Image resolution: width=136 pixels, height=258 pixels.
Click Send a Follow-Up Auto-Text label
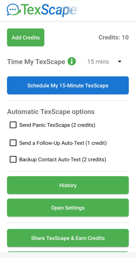coord(63,143)
